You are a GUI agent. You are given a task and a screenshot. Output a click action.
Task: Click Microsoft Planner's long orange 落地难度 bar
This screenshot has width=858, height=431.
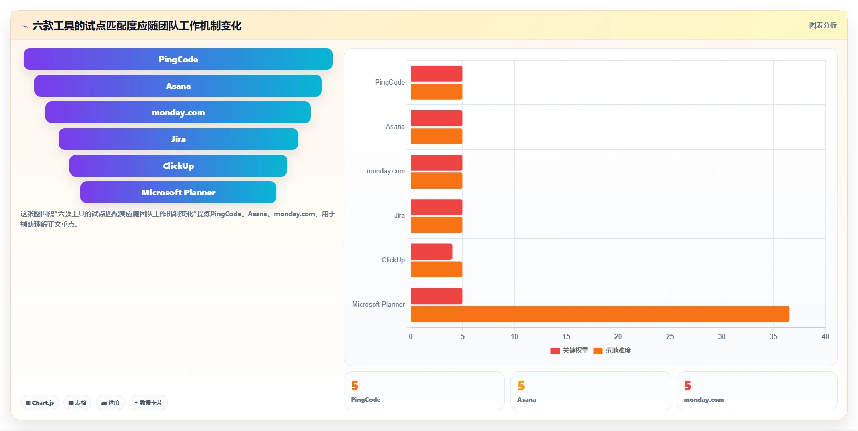tap(600, 313)
